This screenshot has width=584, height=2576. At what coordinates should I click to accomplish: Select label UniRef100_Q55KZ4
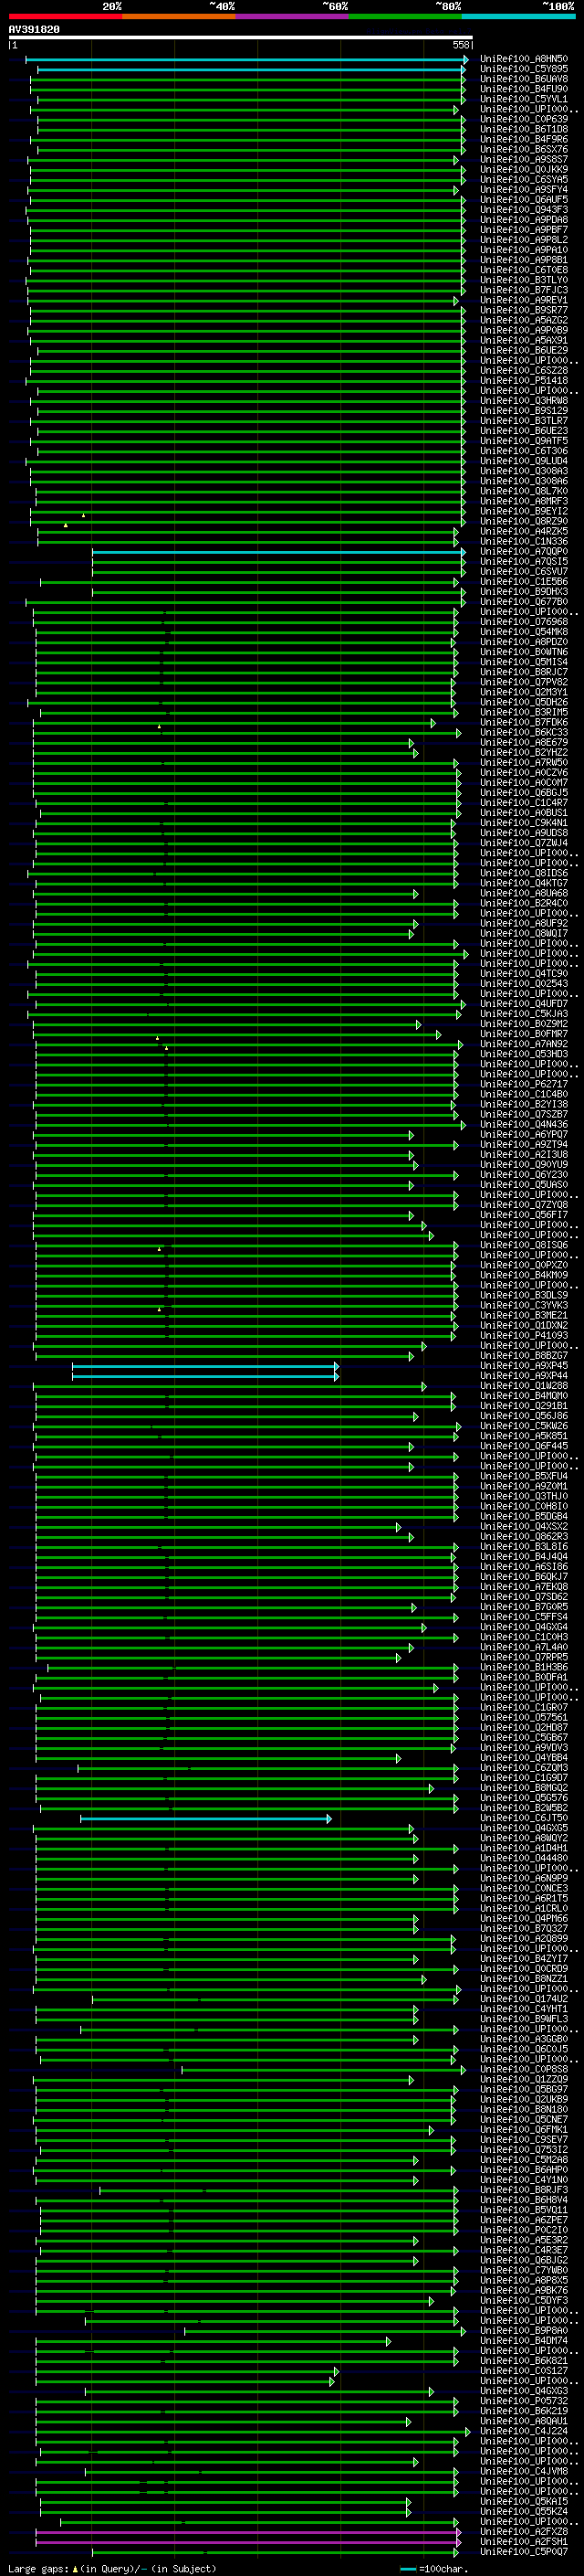[x=524, y=2511]
